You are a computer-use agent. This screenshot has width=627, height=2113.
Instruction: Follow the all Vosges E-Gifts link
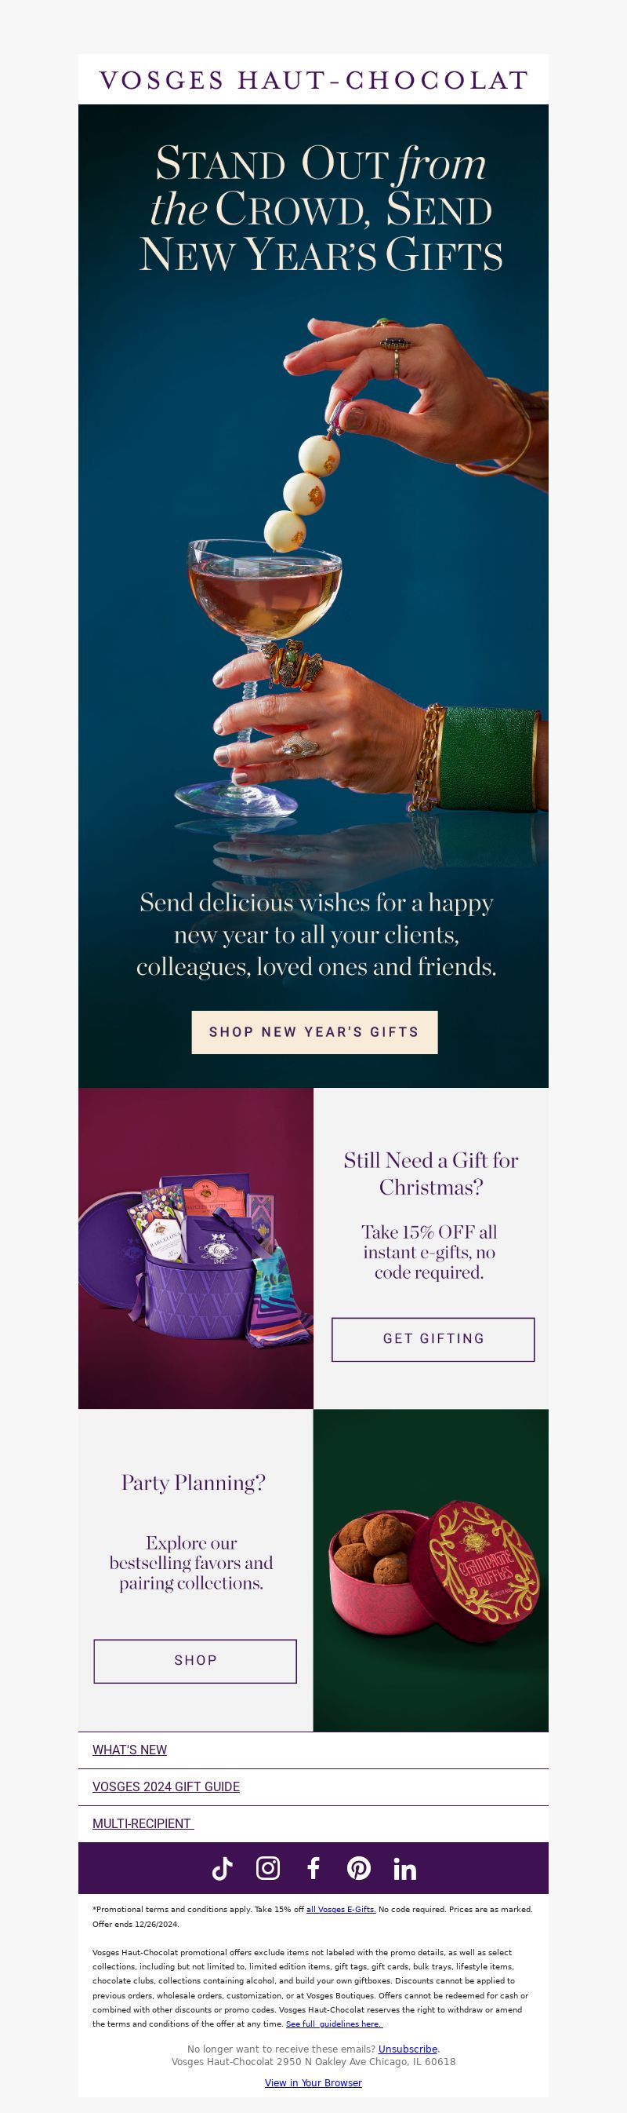click(x=340, y=1909)
